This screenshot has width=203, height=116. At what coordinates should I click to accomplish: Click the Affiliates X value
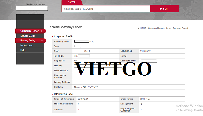point(79,110)
